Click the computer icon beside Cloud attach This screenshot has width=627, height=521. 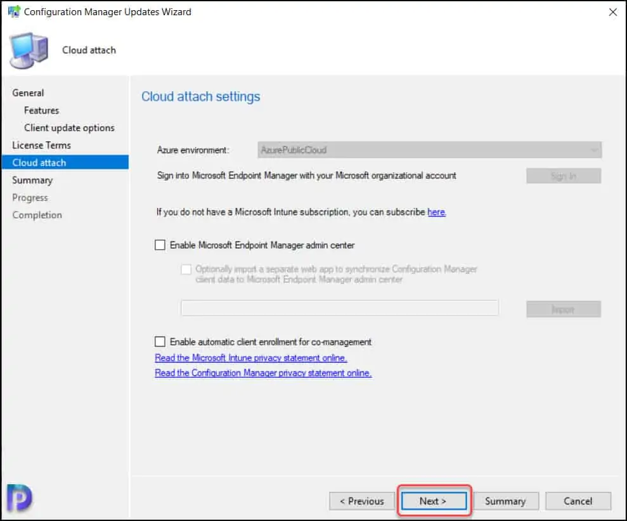click(29, 50)
